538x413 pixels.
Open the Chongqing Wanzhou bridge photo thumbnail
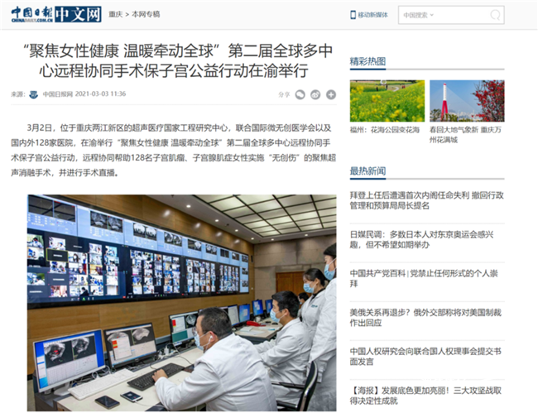pyautogui.click(x=467, y=100)
